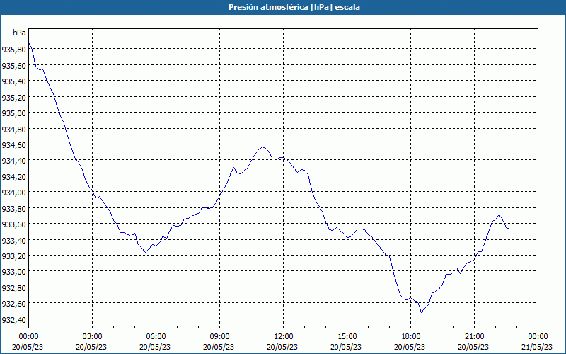Click the 935,60 y-axis label
The width and height of the screenshot is (566, 354).
click(x=13, y=65)
